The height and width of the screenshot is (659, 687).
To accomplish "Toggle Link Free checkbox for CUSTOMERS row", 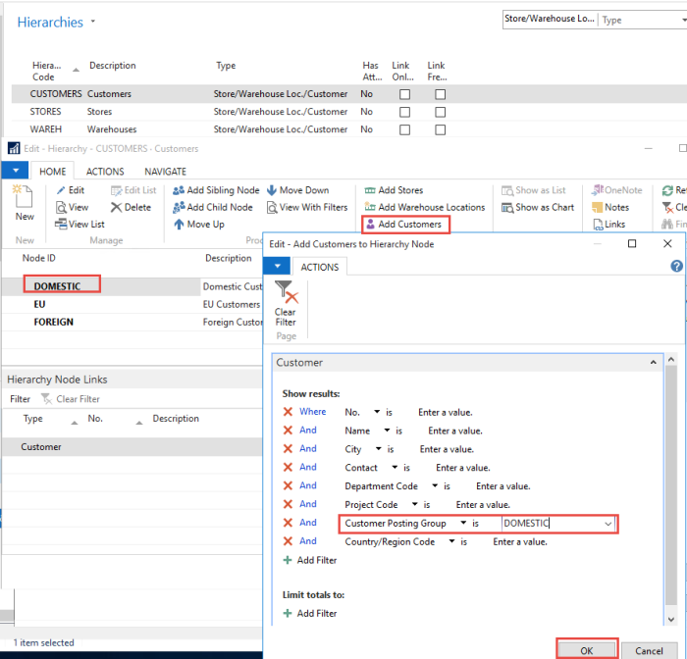I will (x=440, y=94).
